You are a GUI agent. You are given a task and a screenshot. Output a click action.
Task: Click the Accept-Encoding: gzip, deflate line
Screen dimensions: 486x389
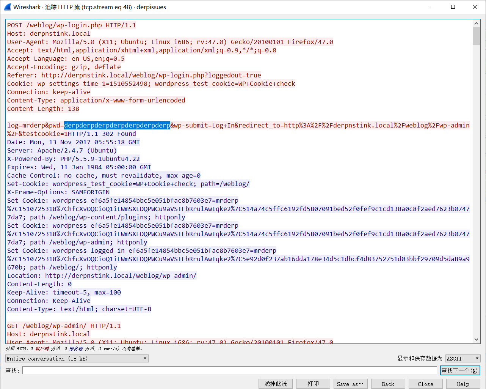(x=64, y=67)
